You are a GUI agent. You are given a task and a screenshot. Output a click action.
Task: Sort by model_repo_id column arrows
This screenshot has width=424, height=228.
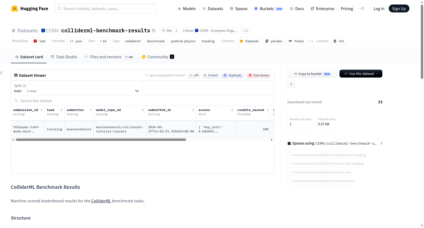(143, 110)
